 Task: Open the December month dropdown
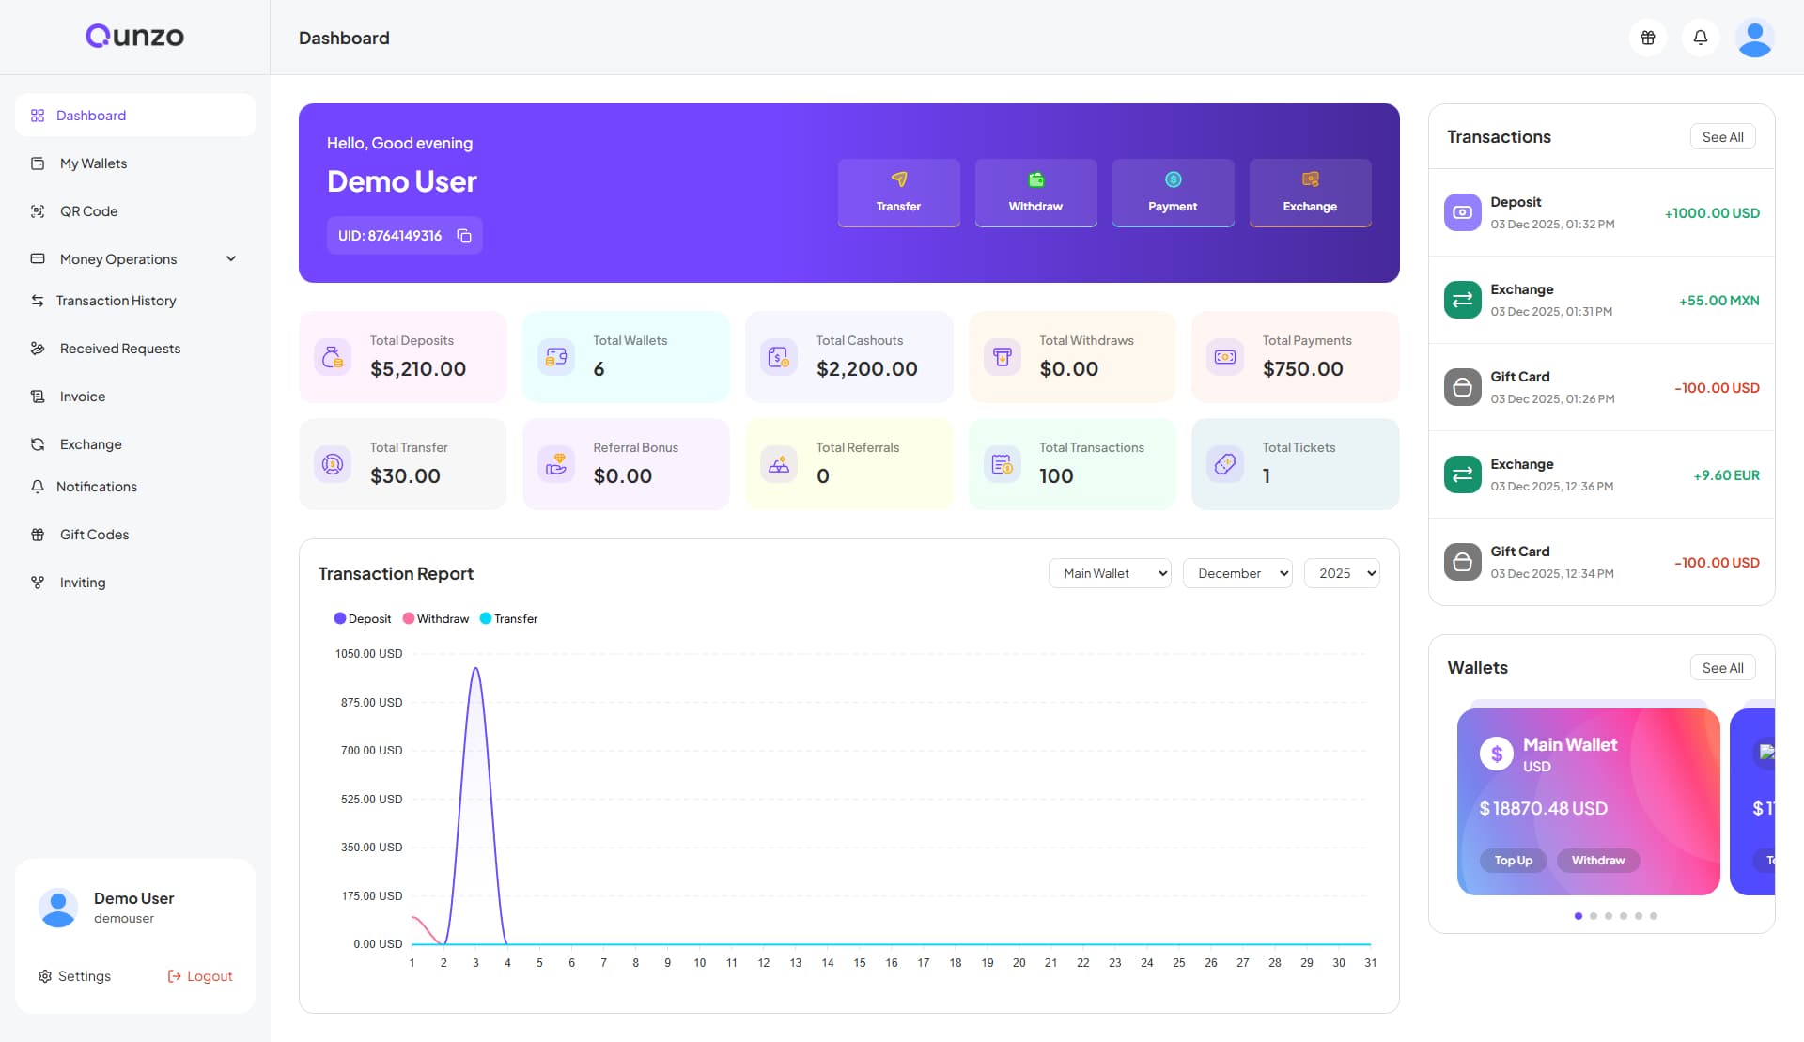click(x=1237, y=573)
